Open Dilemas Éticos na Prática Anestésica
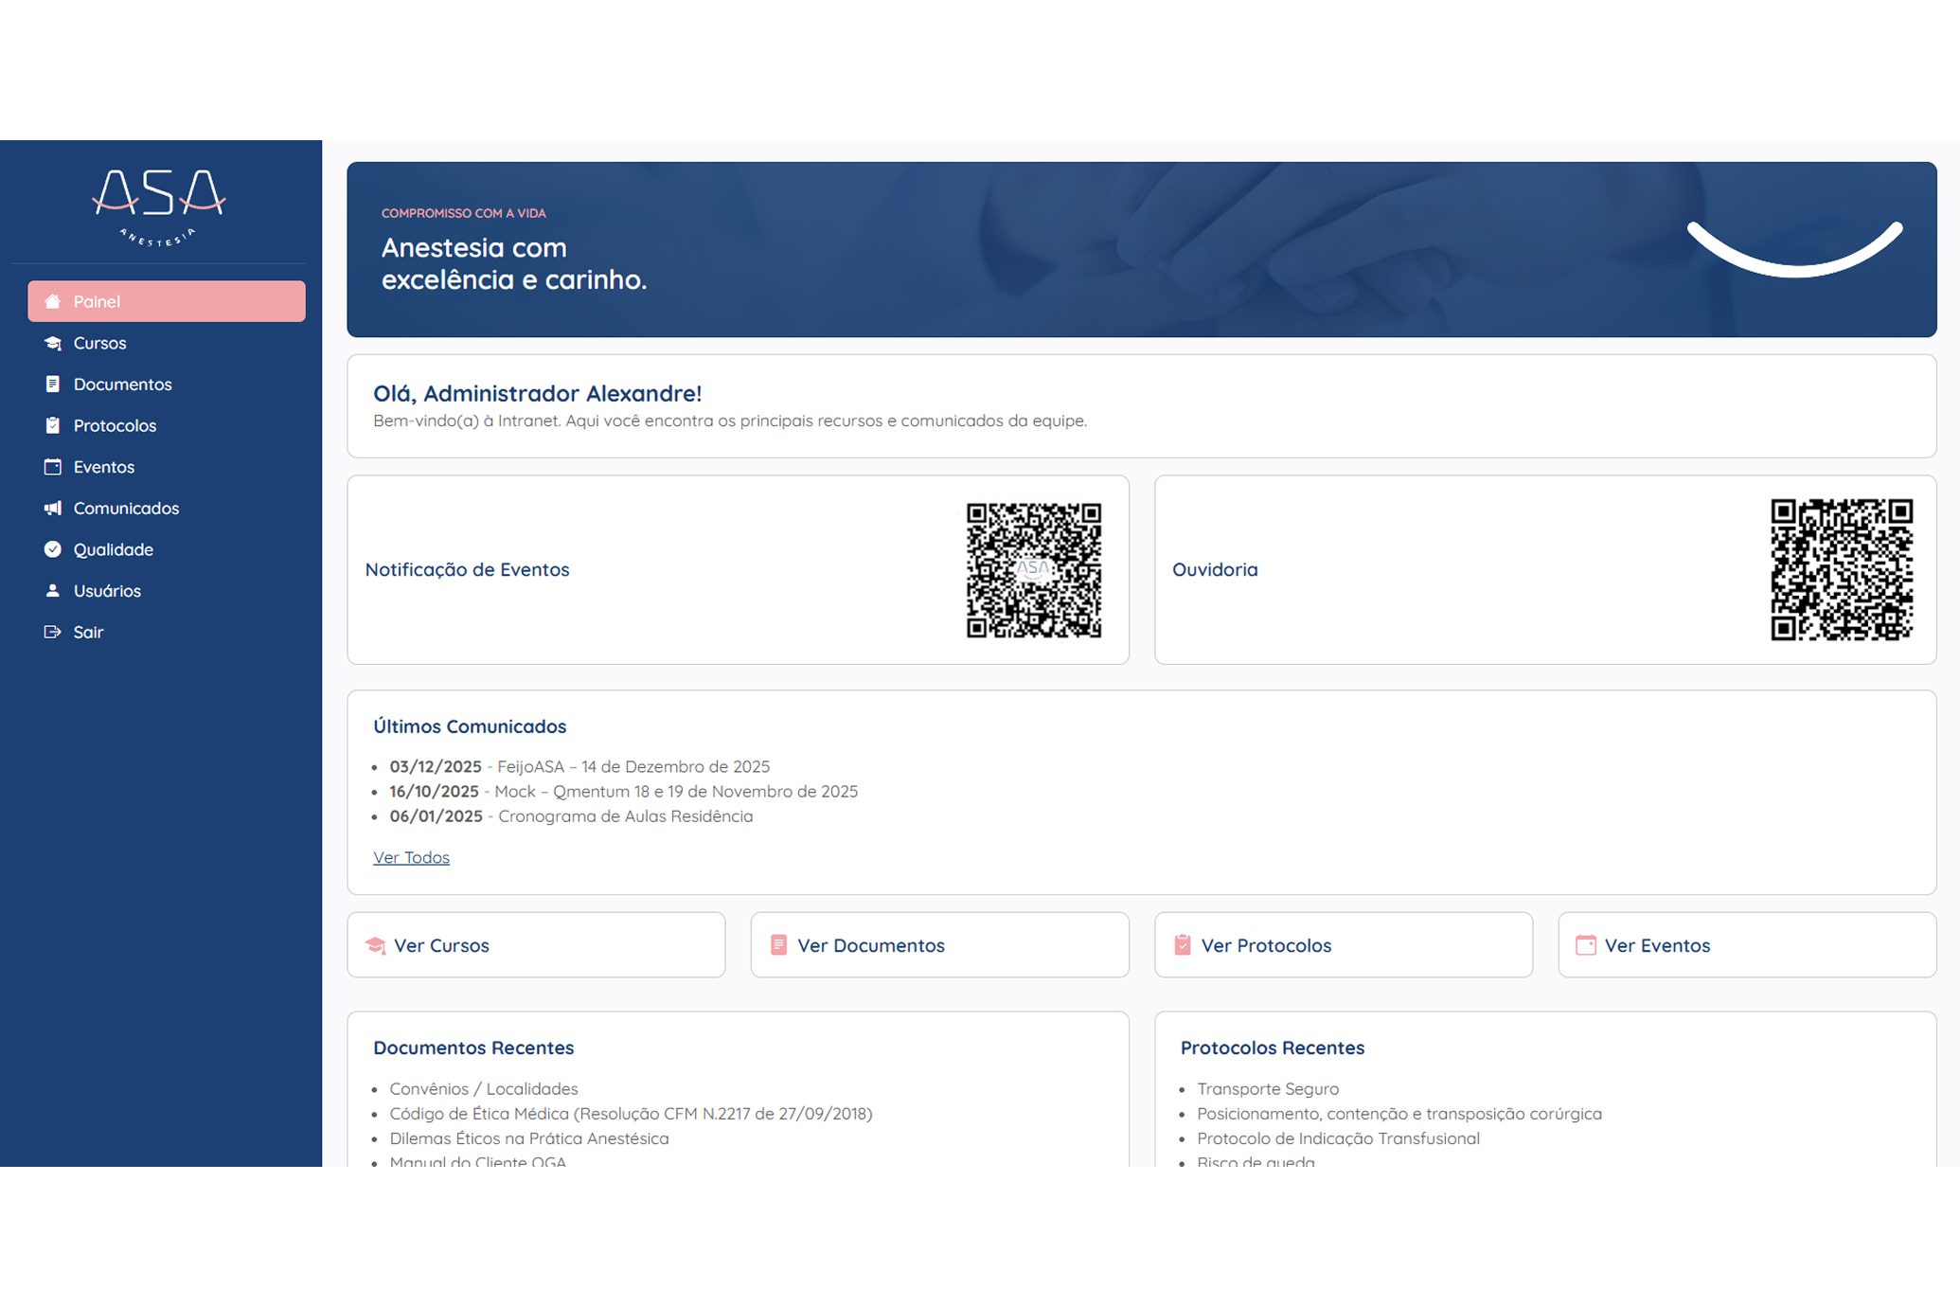 529,1138
